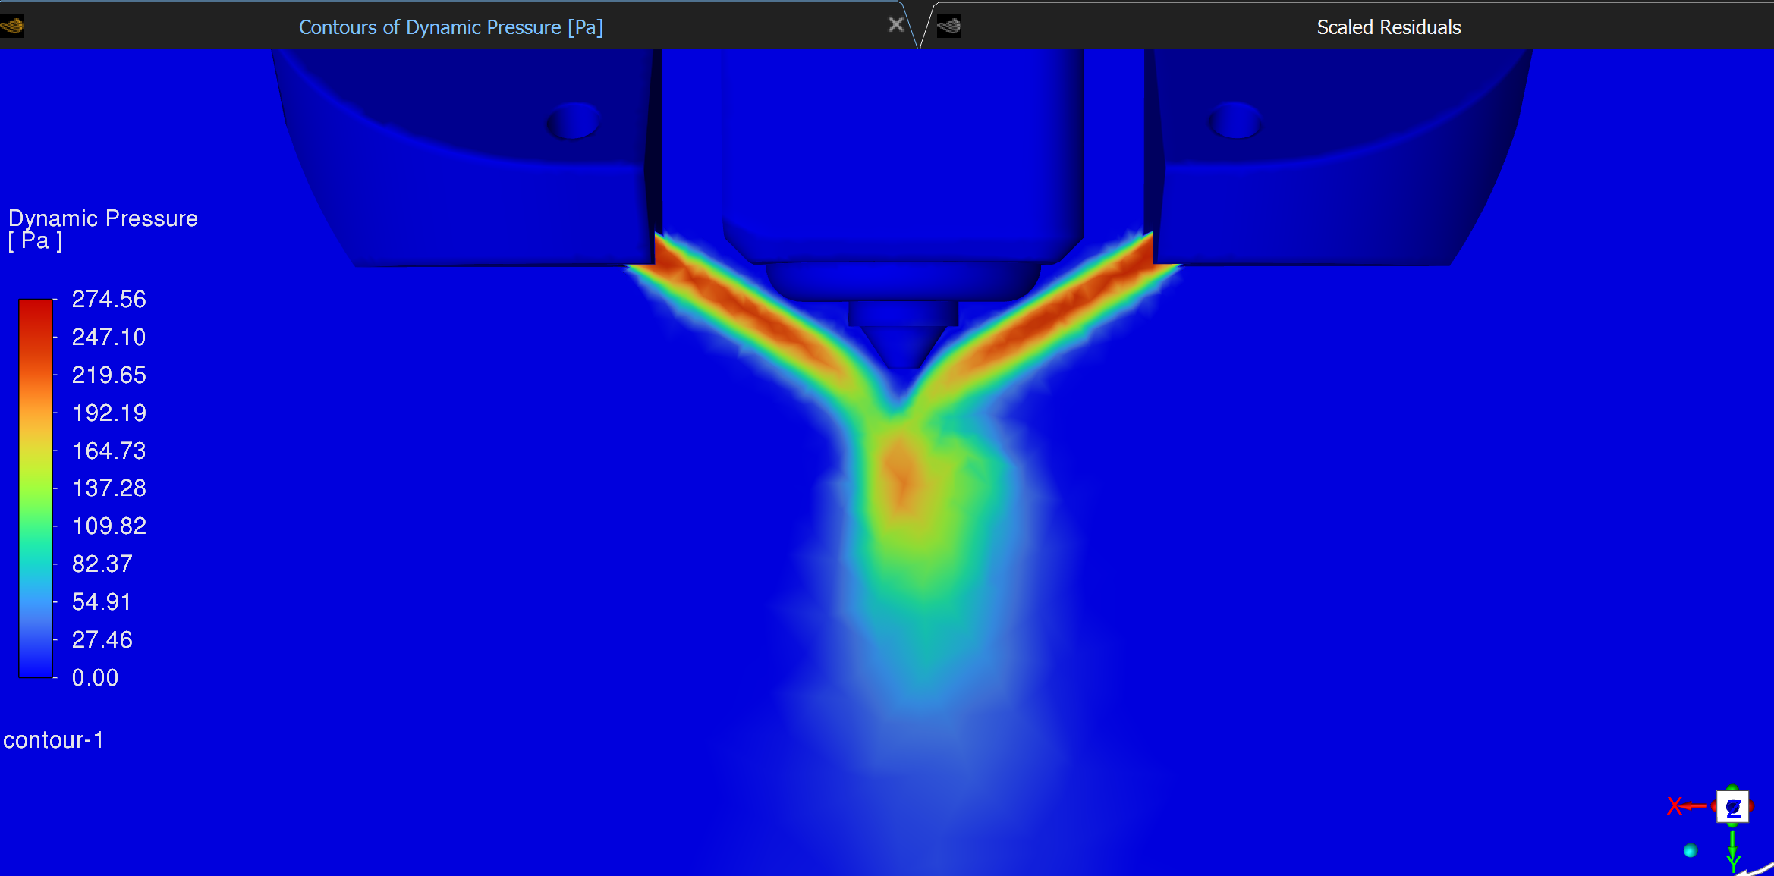This screenshot has width=1774, height=876.
Task: Click Fluent icon on Contours tab
Action: [x=12, y=27]
